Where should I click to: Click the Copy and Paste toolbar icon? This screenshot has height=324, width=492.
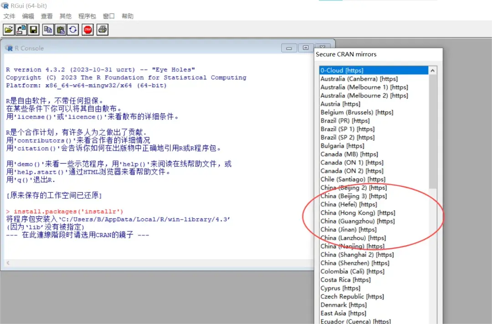(x=73, y=29)
